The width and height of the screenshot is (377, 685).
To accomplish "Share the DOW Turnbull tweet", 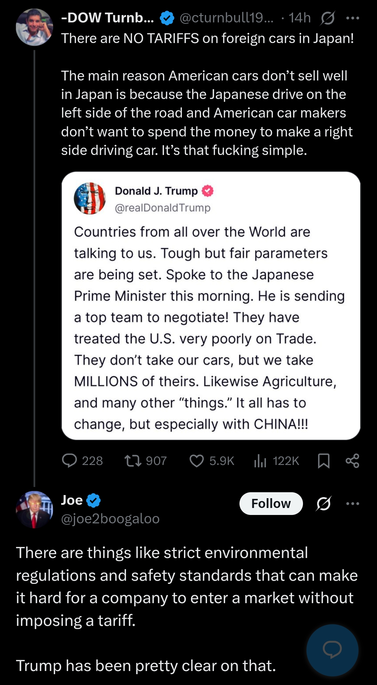I will click(352, 461).
